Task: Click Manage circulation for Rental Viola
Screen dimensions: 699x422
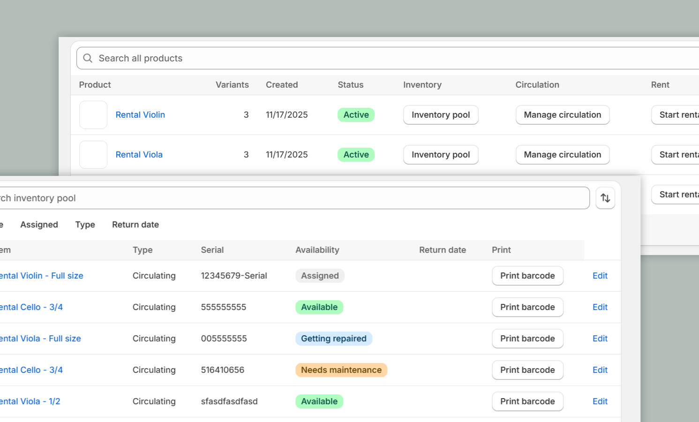Action: coord(562,155)
